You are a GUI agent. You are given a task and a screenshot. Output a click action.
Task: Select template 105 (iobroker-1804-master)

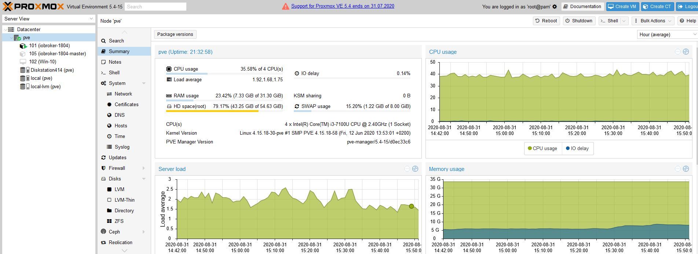(57, 53)
